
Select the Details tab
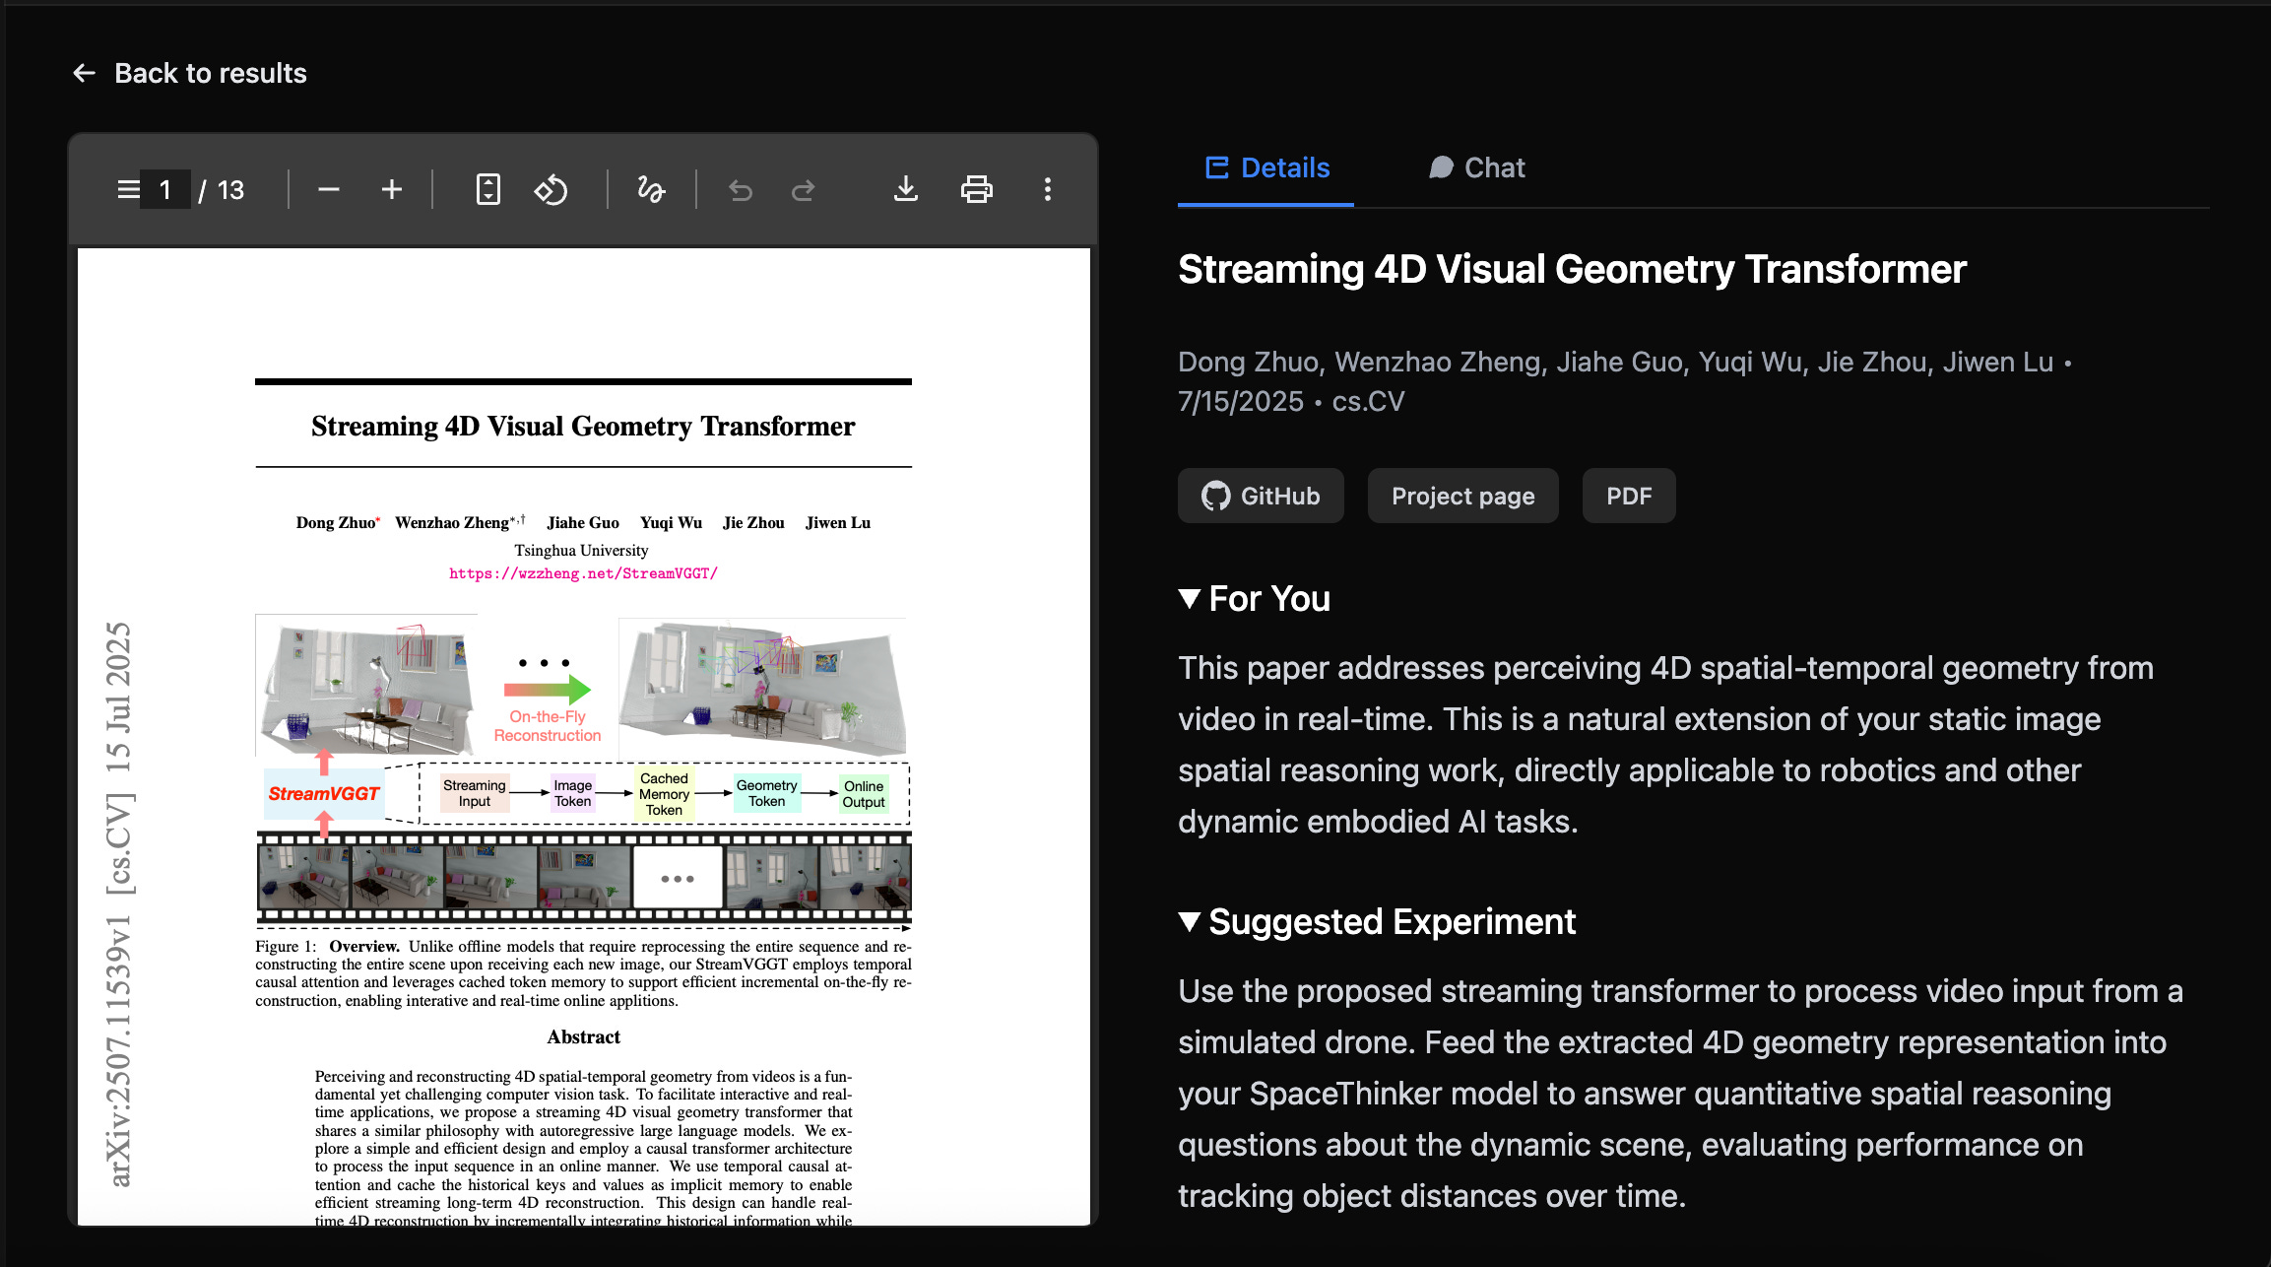click(x=1267, y=167)
